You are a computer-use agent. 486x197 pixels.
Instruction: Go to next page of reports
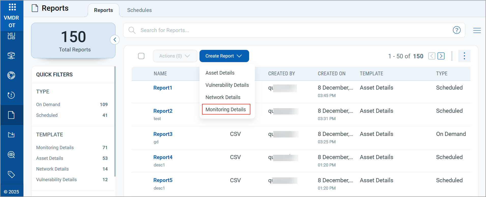[441, 56]
